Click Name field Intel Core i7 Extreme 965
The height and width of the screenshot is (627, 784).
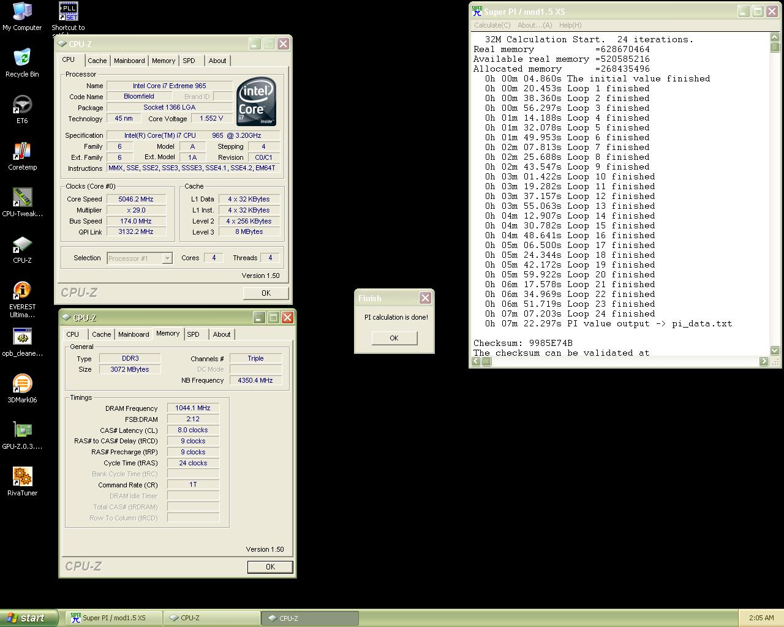tap(170, 86)
